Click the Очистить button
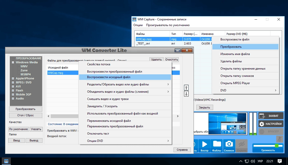Screen dimensions: 288x165 point(172,60)
